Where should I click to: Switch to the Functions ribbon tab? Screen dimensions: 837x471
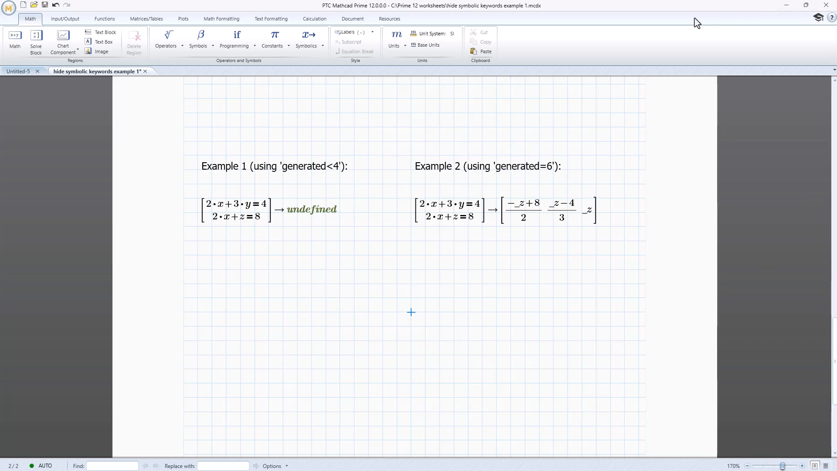point(105,19)
